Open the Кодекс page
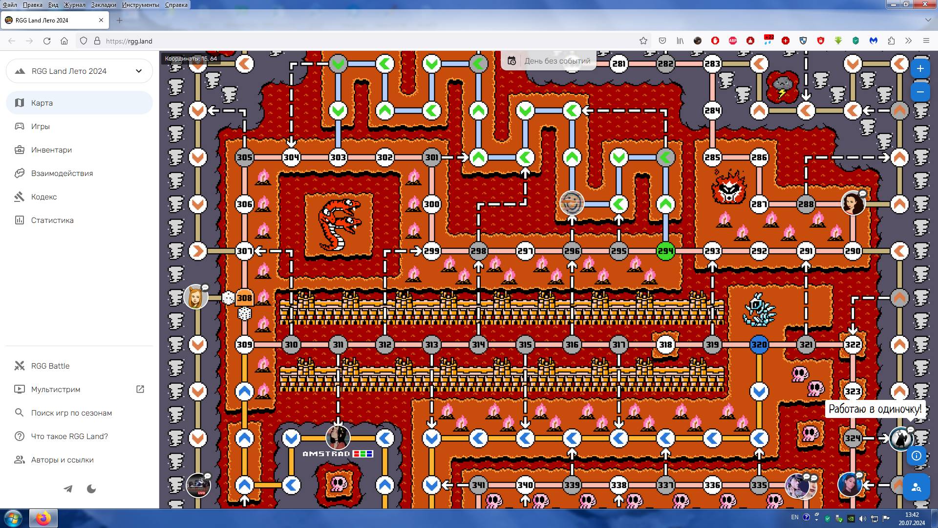 tap(44, 197)
